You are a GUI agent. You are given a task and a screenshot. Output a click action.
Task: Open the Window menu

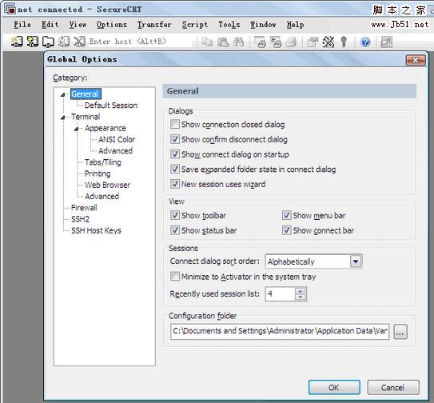(x=263, y=25)
